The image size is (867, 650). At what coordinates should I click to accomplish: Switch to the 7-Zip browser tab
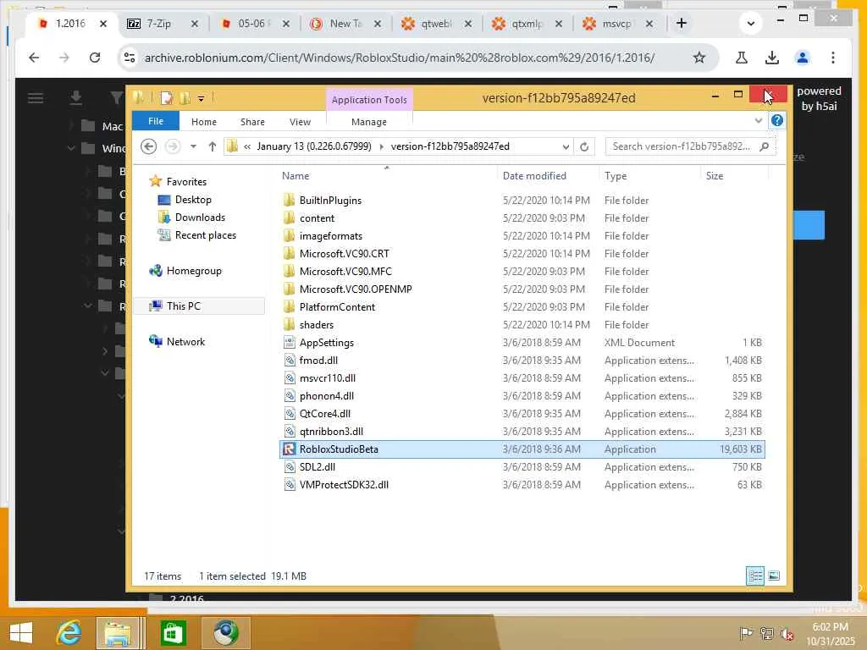[x=158, y=23]
